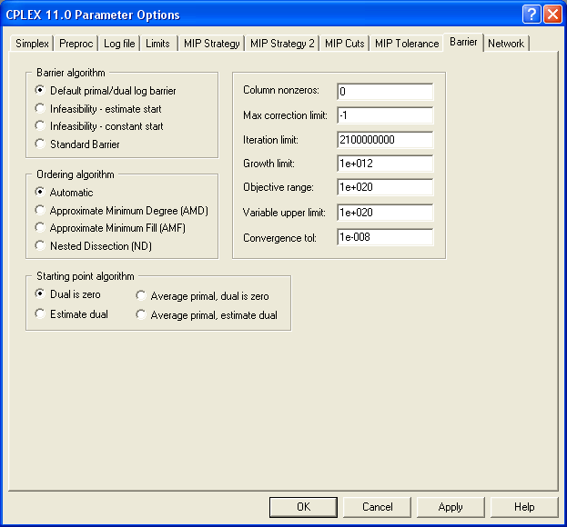Click the Apply button
Screen dimensions: 567x527
point(451,507)
